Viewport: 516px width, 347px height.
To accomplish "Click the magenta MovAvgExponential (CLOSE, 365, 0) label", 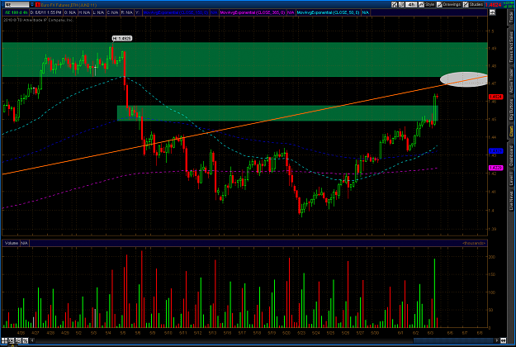I will (253, 12).
